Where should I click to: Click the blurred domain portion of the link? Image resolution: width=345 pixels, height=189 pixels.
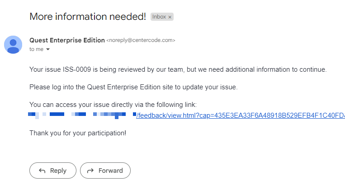click(82, 115)
